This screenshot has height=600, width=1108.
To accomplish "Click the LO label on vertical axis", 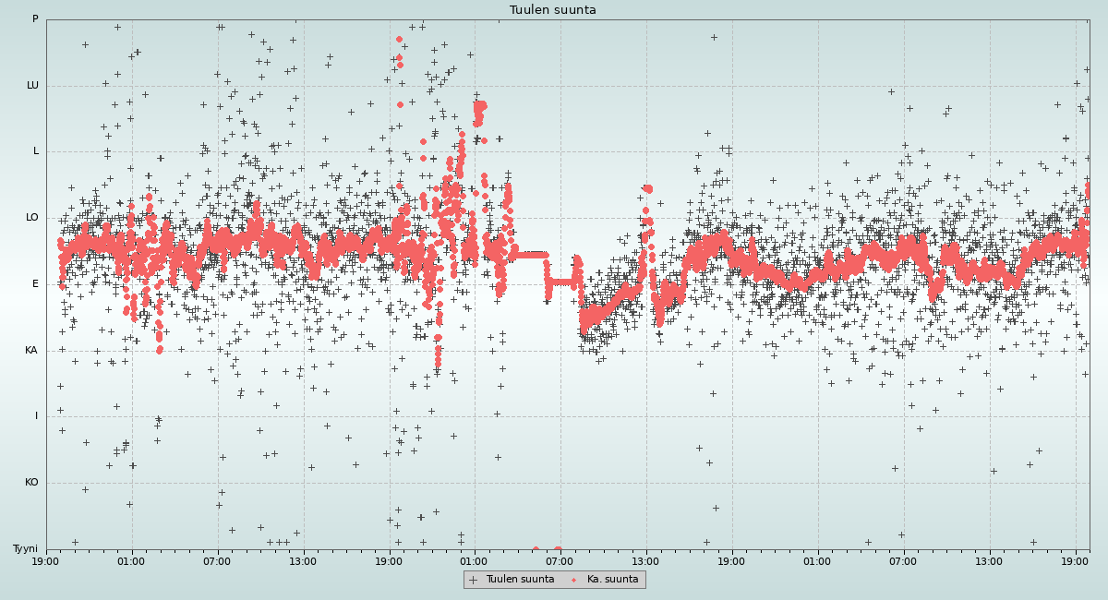I will pyautogui.click(x=32, y=218).
